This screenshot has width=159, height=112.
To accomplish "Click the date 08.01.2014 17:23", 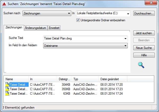I will click(112, 89).
